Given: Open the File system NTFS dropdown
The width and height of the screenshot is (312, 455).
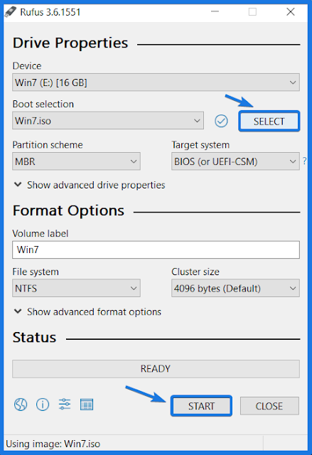Looking at the screenshot, I should [x=76, y=288].
